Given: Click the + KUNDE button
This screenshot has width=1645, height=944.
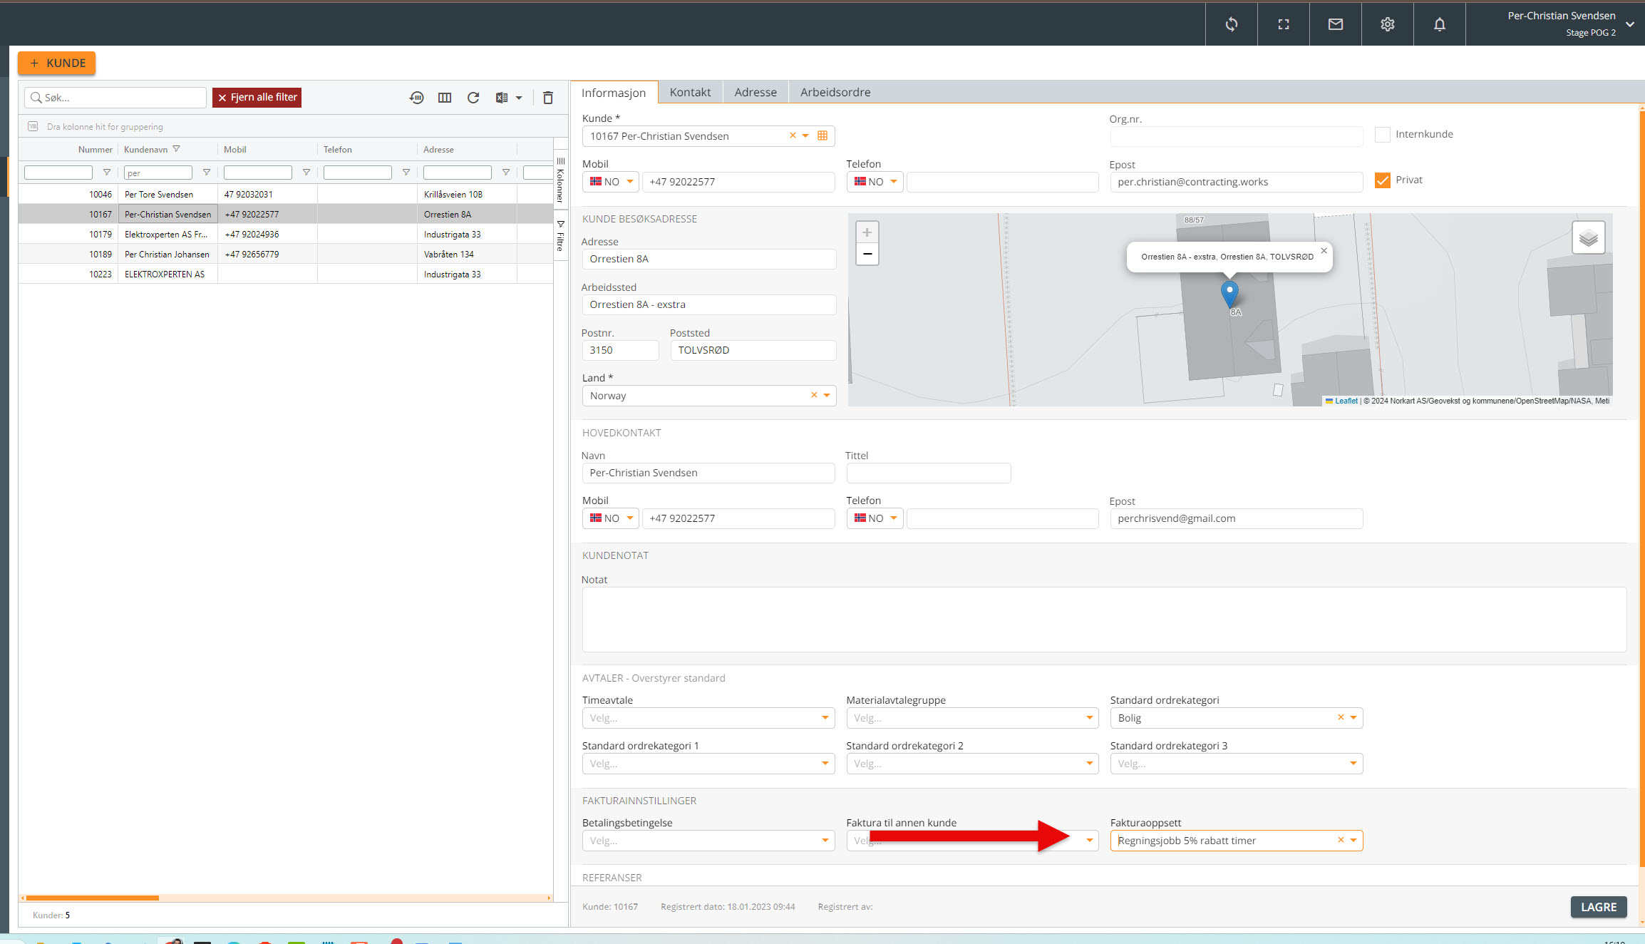Looking at the screenshot, I should [57, 63].
